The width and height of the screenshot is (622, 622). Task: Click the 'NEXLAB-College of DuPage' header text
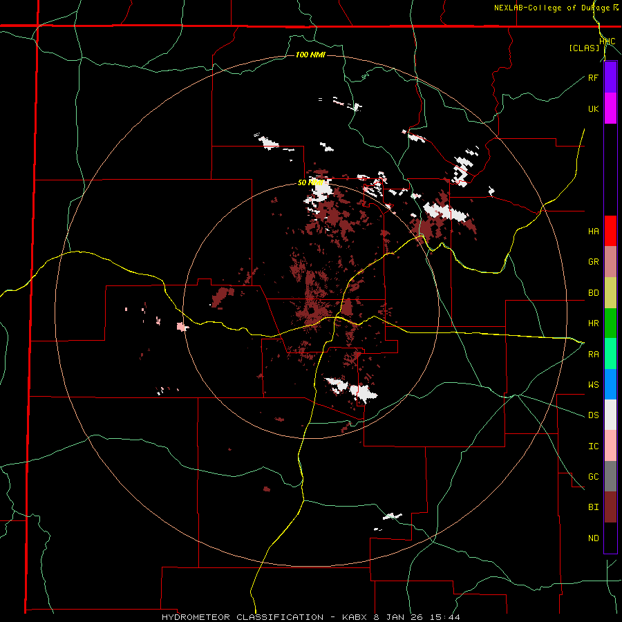coord(552,8)
